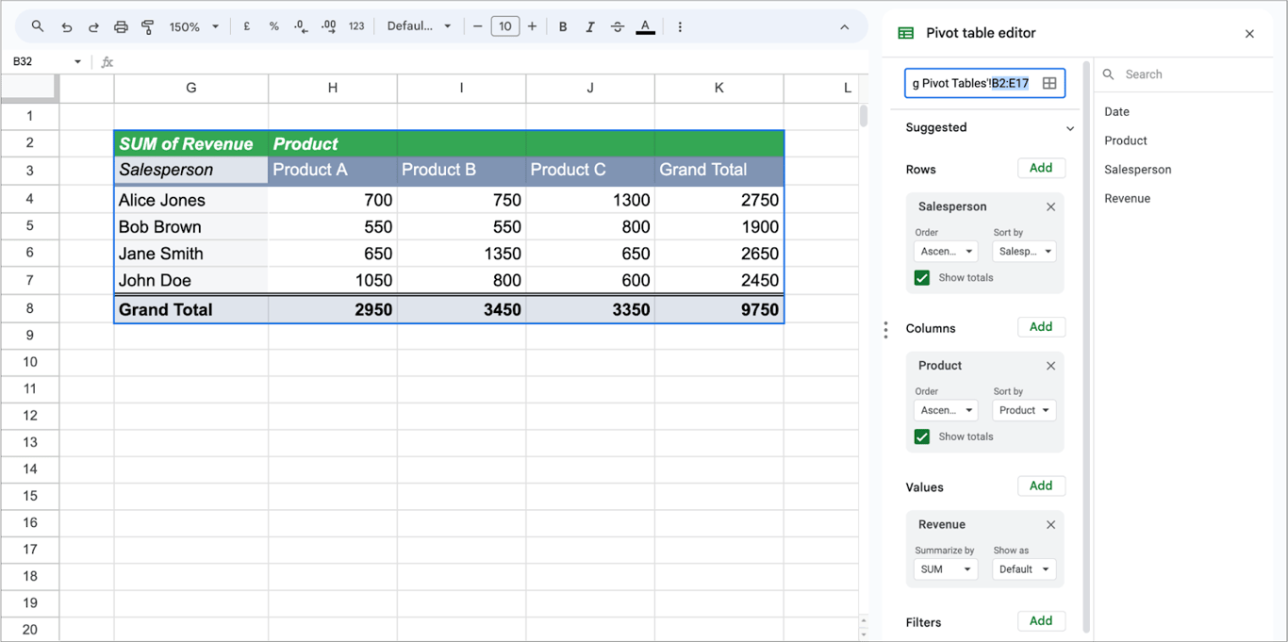Uncheck Show totals for Product
The width and height of the screenshot is (1288, 642).
tap(922, 436)
